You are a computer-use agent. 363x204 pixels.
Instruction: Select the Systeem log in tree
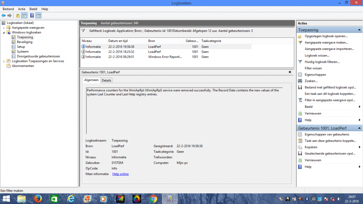(x=23, y=52)
